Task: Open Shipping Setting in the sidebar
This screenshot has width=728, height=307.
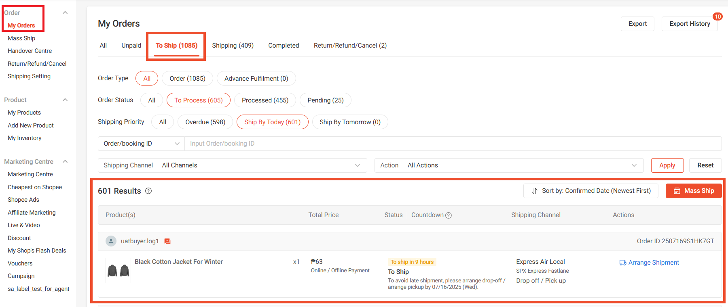Action: click(x=29, y=76)
